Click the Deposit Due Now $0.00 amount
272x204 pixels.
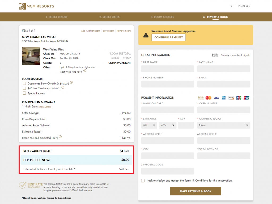point(125,160)
